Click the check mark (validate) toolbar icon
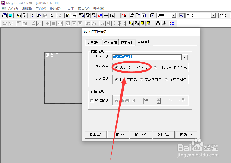Viewport: 231px width, 163px height. [138, 16]
